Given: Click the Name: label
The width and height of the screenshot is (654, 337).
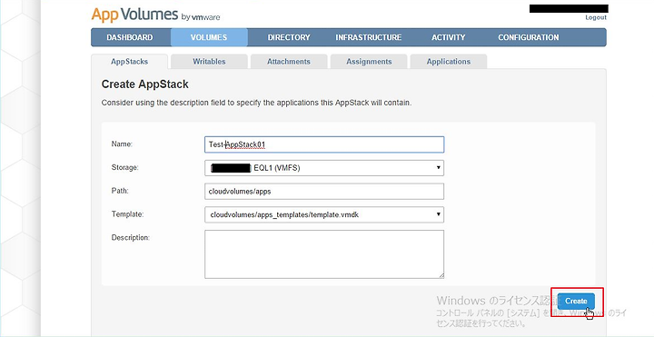Looking at the screenshot, I should [x=122, y=144].
